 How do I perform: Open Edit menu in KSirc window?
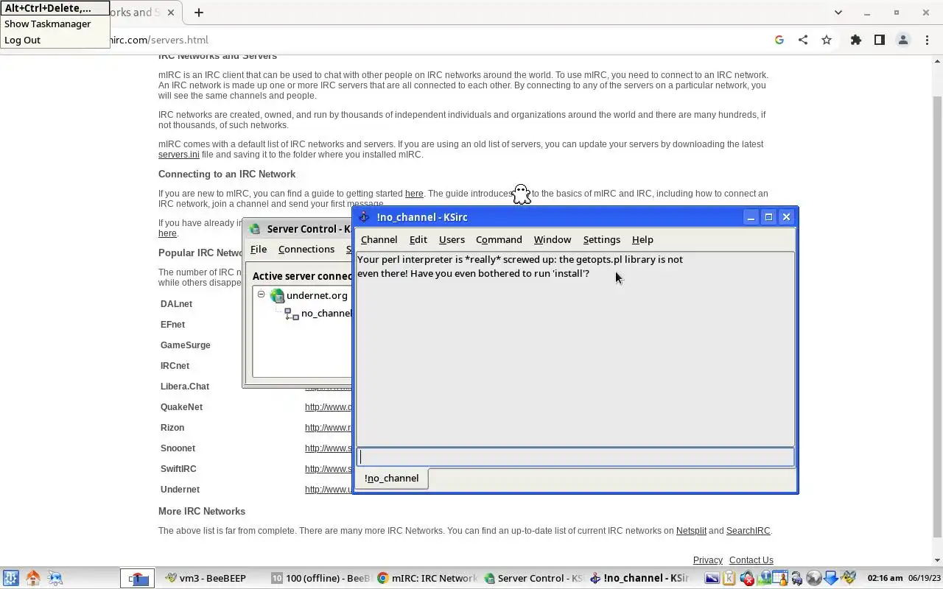(x=418, y=239)
